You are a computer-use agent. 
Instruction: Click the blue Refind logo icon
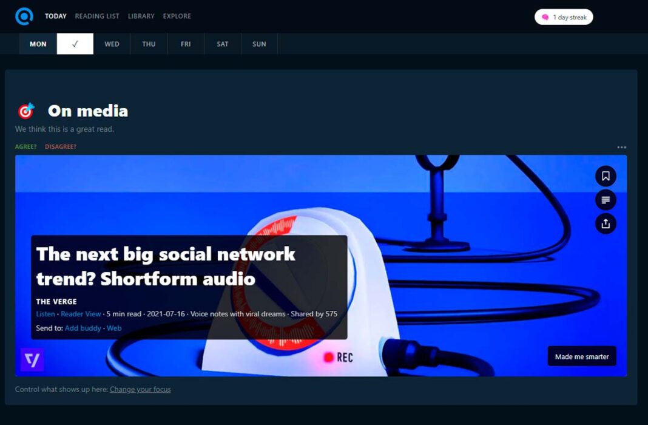[24, 16]
